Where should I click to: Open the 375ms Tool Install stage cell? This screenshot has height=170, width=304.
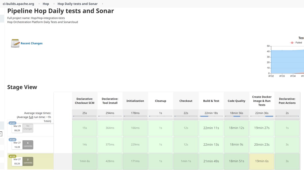pos(110,144)
